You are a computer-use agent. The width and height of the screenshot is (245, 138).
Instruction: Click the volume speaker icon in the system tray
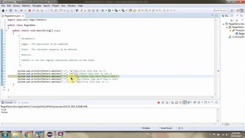click(227, 135)
